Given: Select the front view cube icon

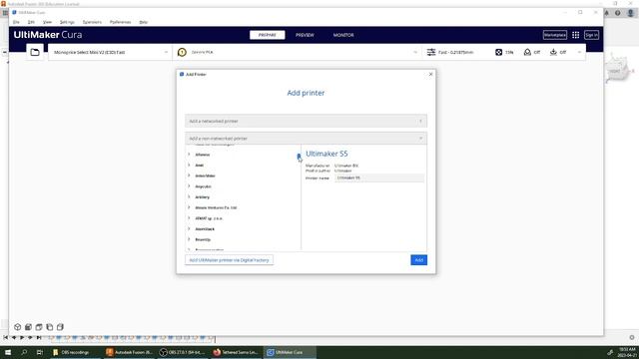Looking at the screenshot, I should (28, 327).
